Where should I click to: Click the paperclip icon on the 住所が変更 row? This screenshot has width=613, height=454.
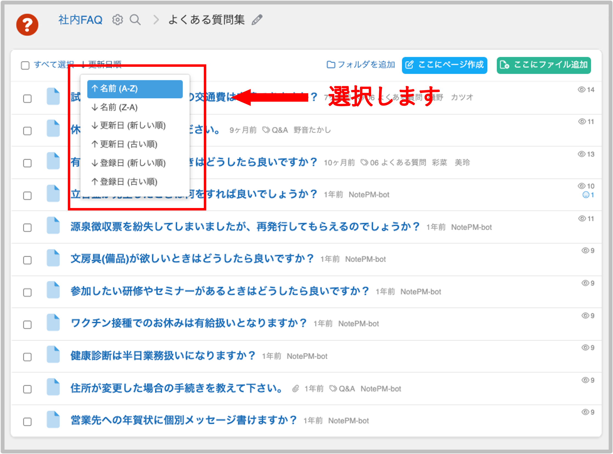pyautogui.click(x=296, y=389)
